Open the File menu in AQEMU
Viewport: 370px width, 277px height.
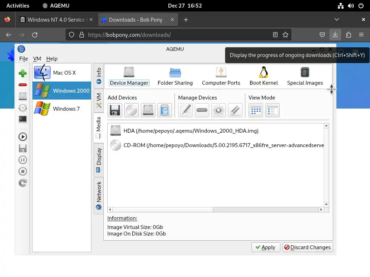tap(23, 59)
